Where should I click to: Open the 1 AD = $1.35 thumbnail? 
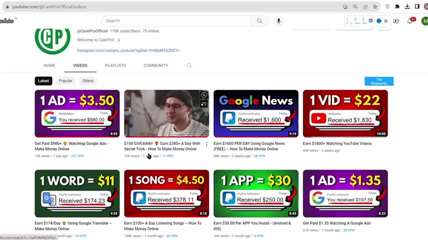(345, 193)
